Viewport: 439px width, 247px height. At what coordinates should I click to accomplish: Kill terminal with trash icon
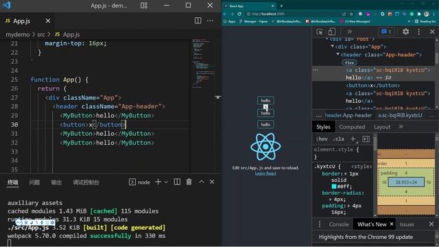189,182
